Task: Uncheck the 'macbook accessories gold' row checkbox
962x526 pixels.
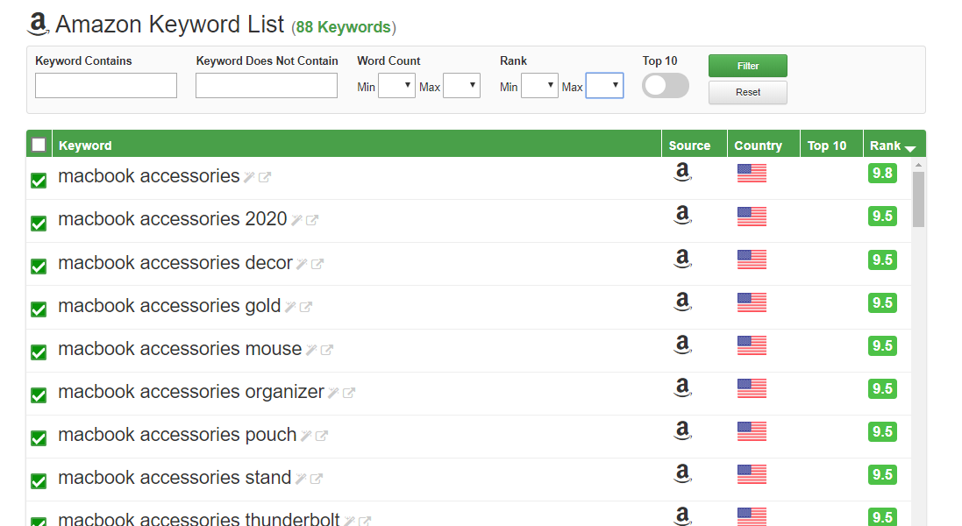Action: 39,309
